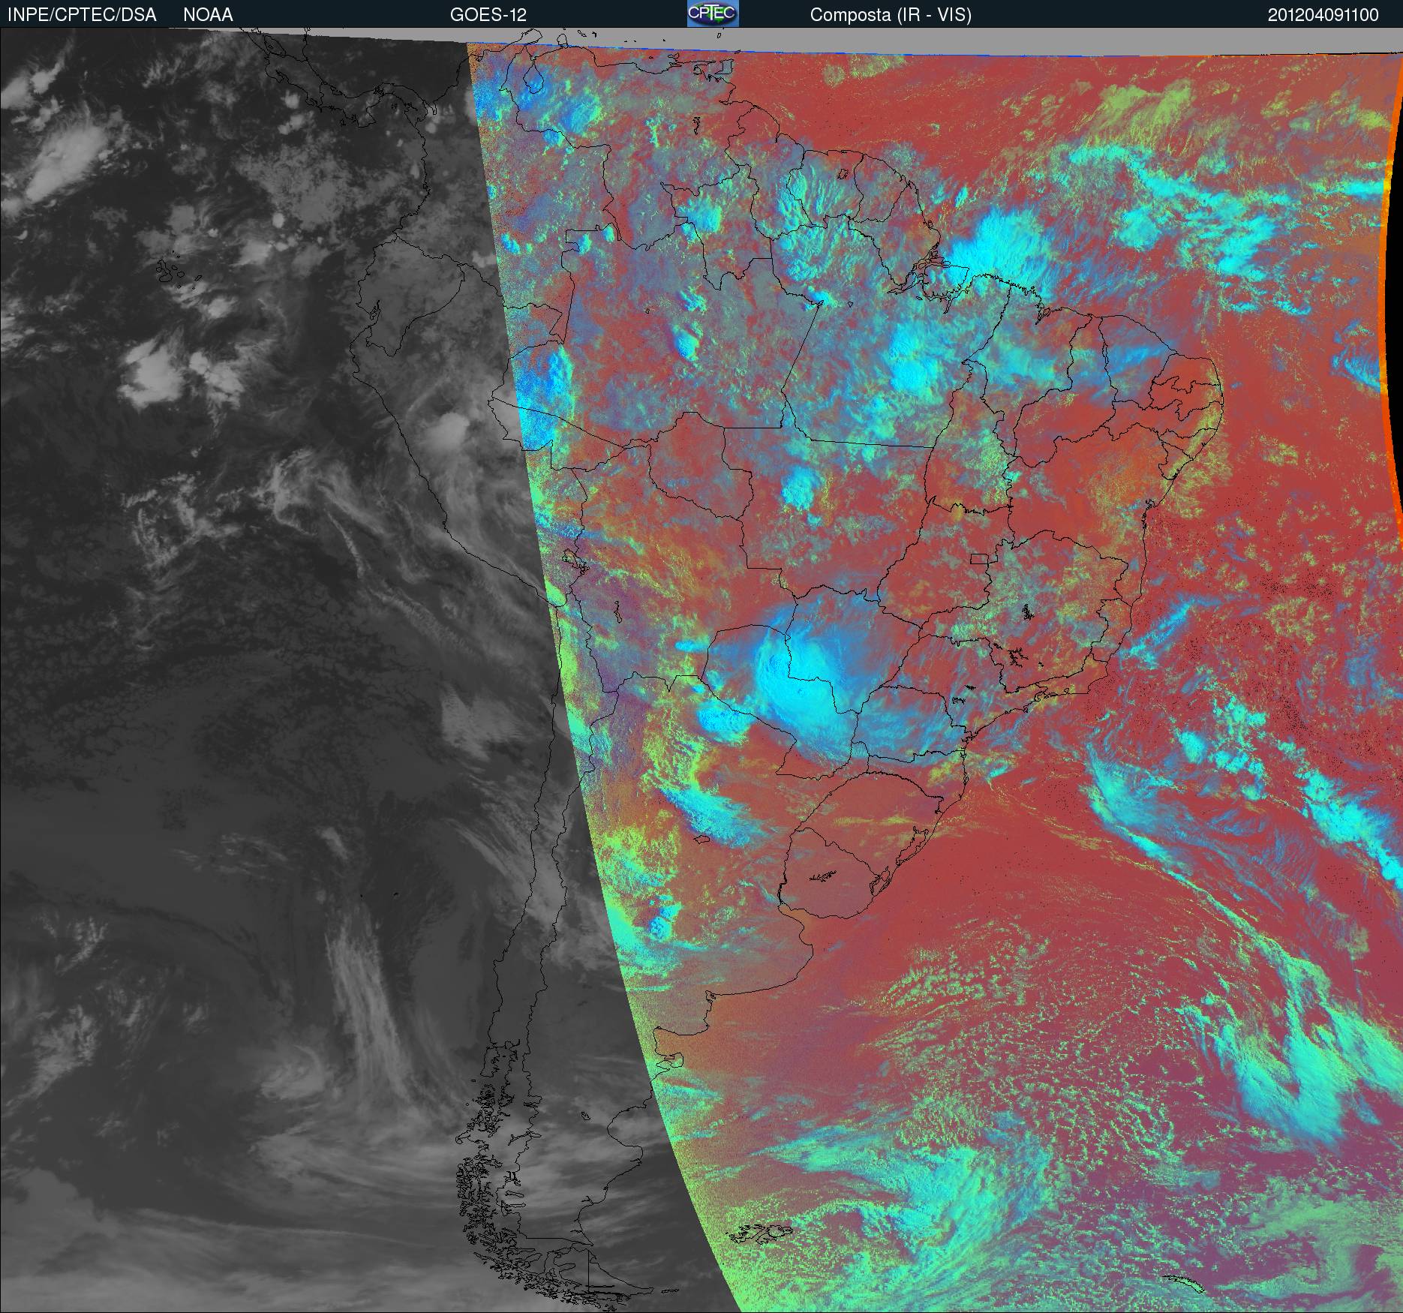The height and width of the screenshot is (1313, 1403).
Task: Click the INPE/CPTEC/DSA header text
Action: (x=82, y=15)
